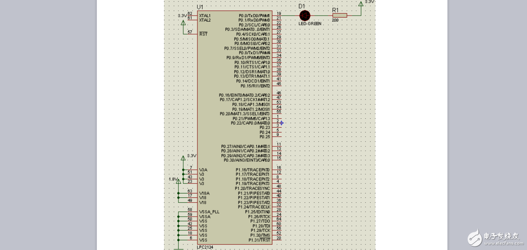Screen dimensions: 527x250
Task: Click the elecfans logo watermark
Action: [495, 238]
